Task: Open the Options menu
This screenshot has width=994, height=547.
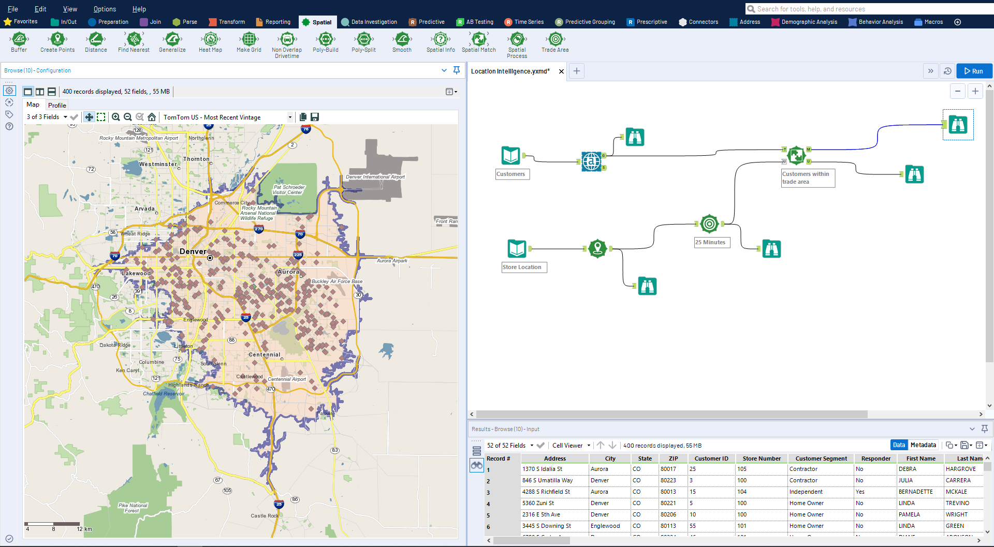Action: click(105, 9)
